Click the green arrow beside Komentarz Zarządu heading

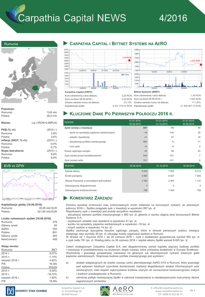tap(65, 198)
